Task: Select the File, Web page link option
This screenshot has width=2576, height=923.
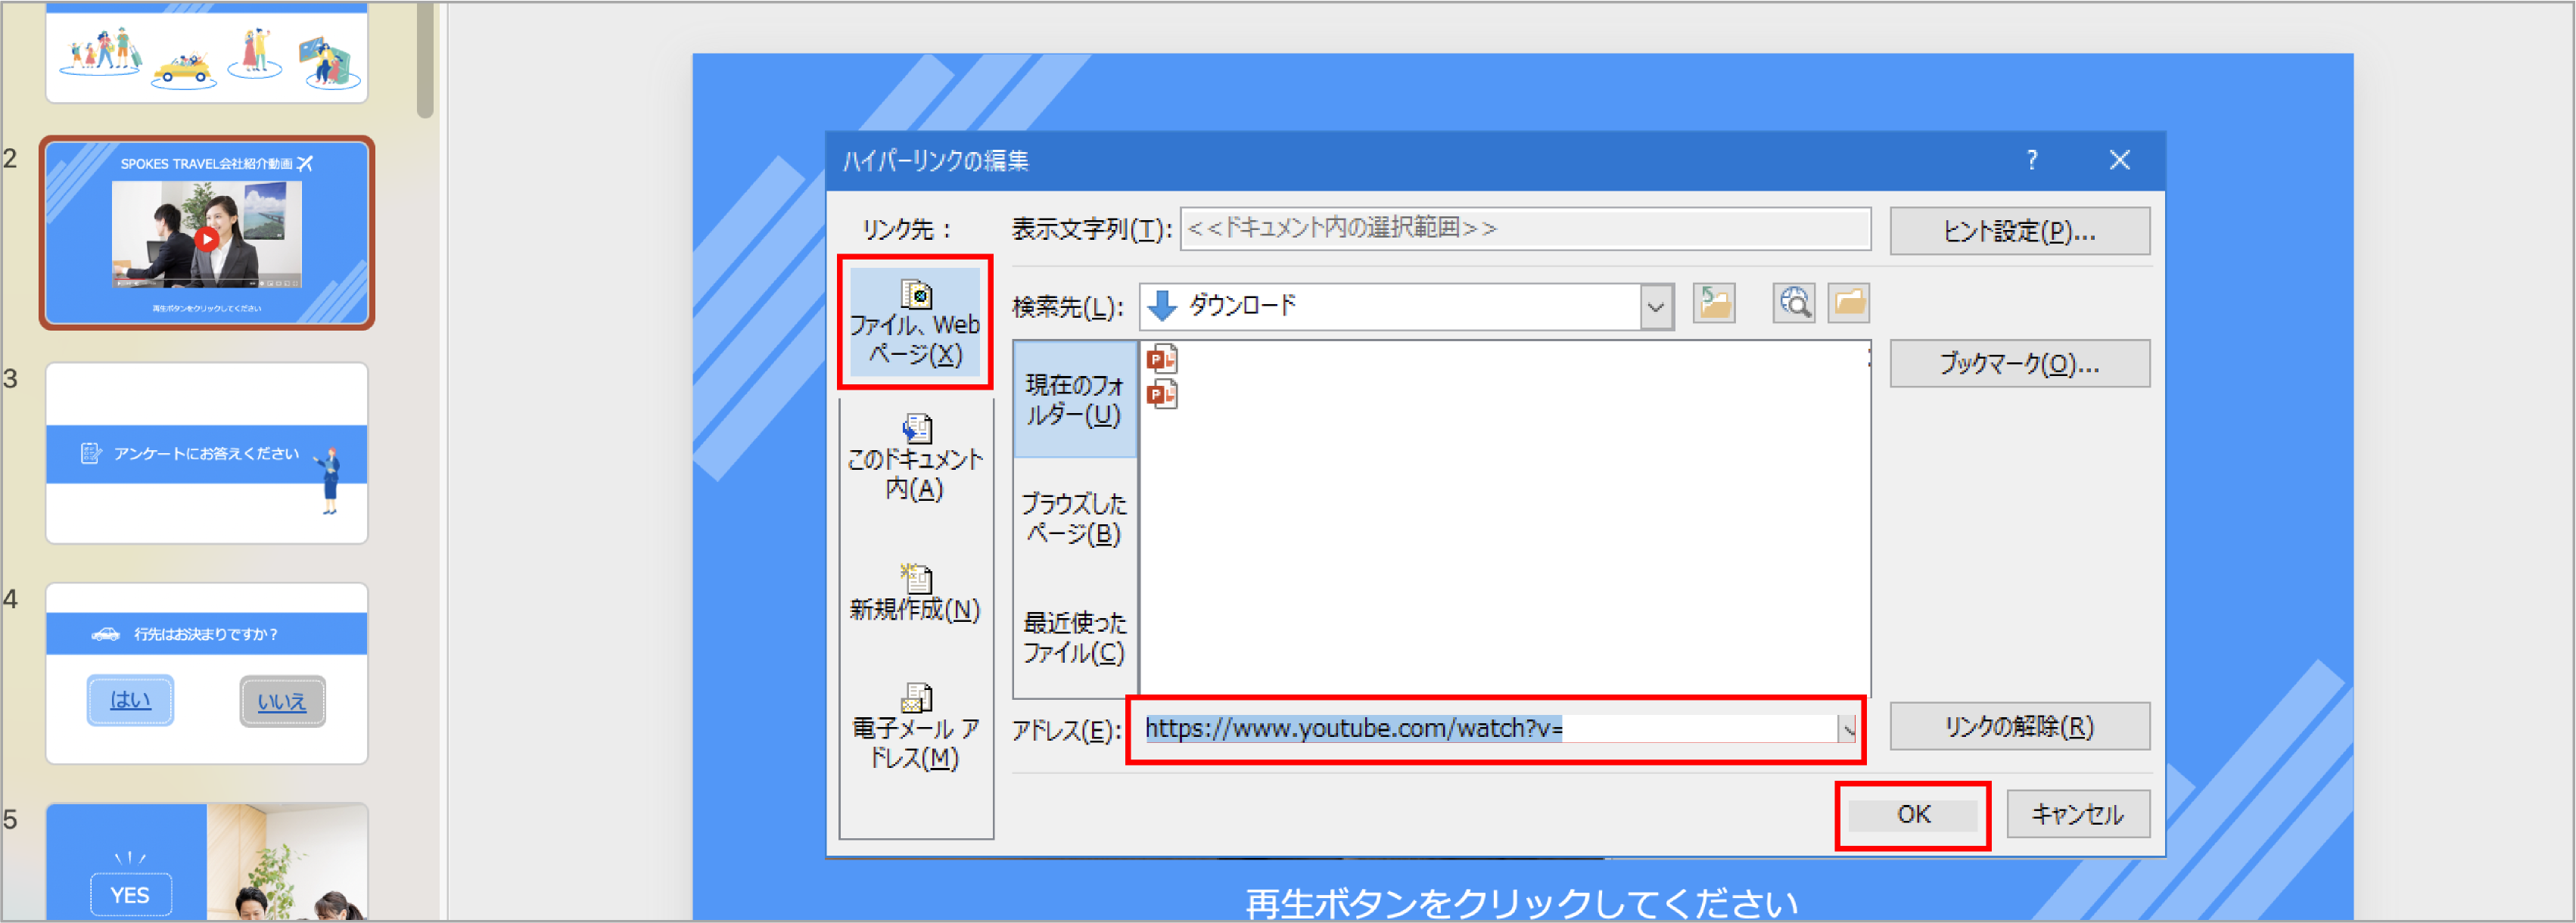Action: [915, 322]
